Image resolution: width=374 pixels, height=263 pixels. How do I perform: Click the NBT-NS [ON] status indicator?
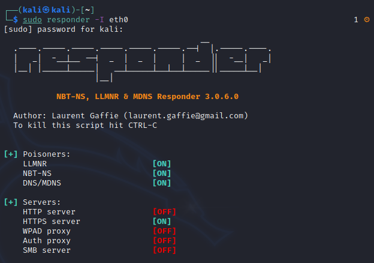162,174
